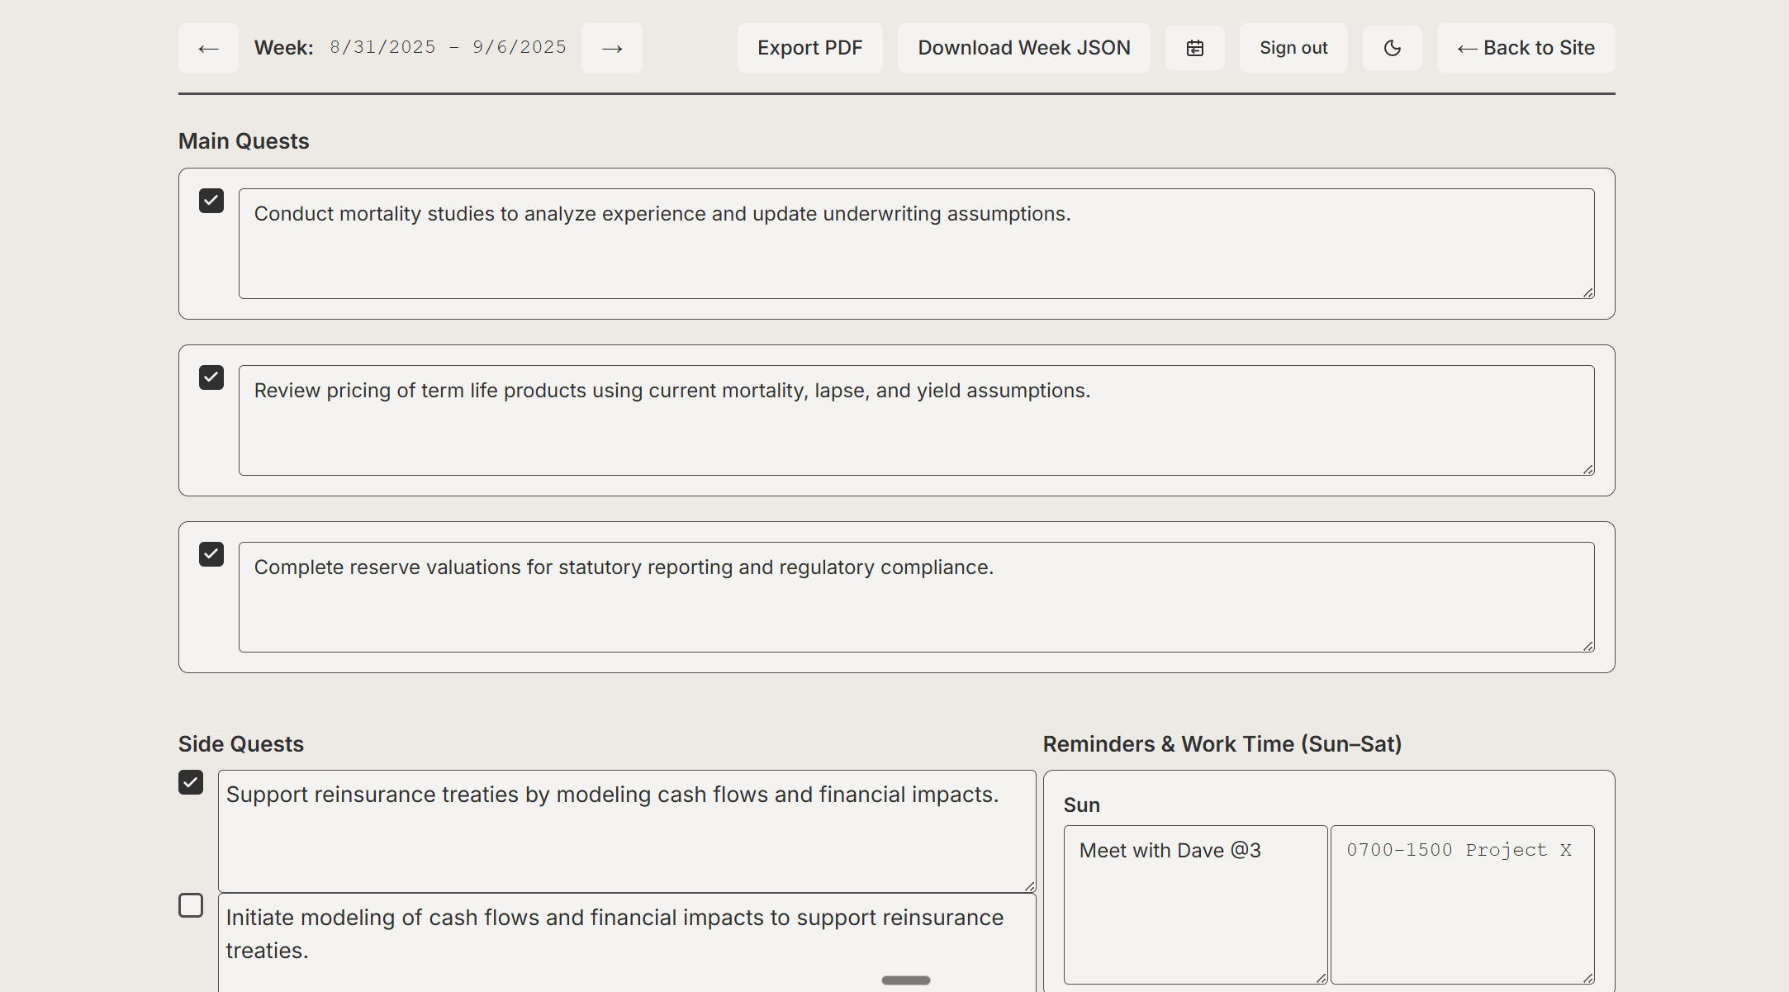
Task: Edit Initiate modeling of cash flows text
Action: click(x=627, y=942)
